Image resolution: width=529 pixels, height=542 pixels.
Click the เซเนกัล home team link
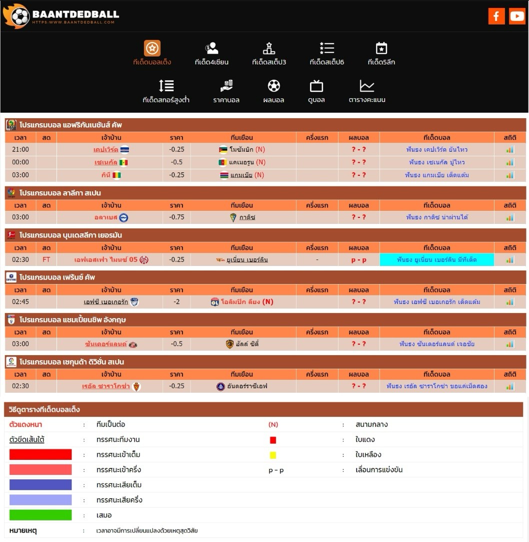[x=106, y=162]
